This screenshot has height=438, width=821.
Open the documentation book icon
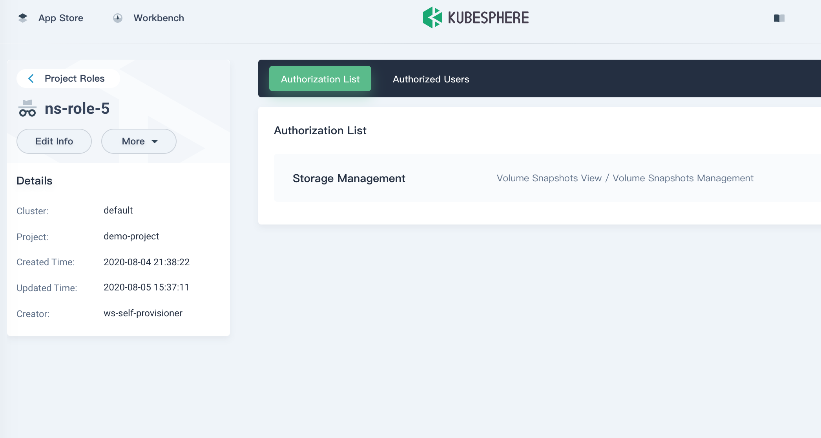(779, 18)
